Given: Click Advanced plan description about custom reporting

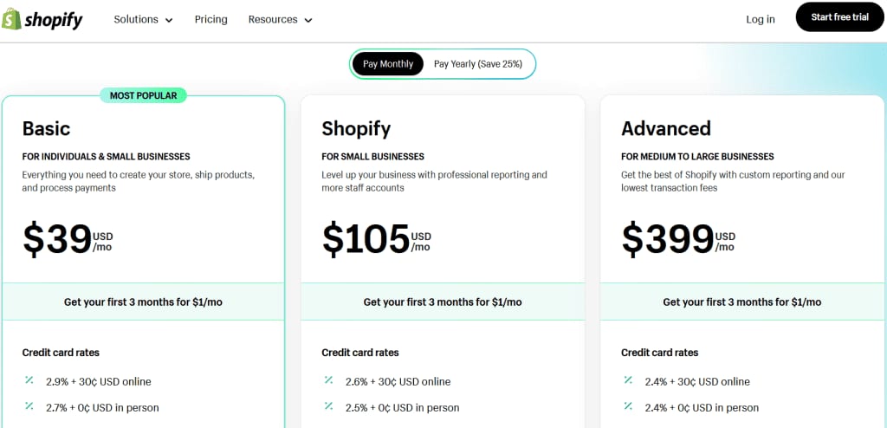Looking at the screenshot, I should (x=733, y=181).
